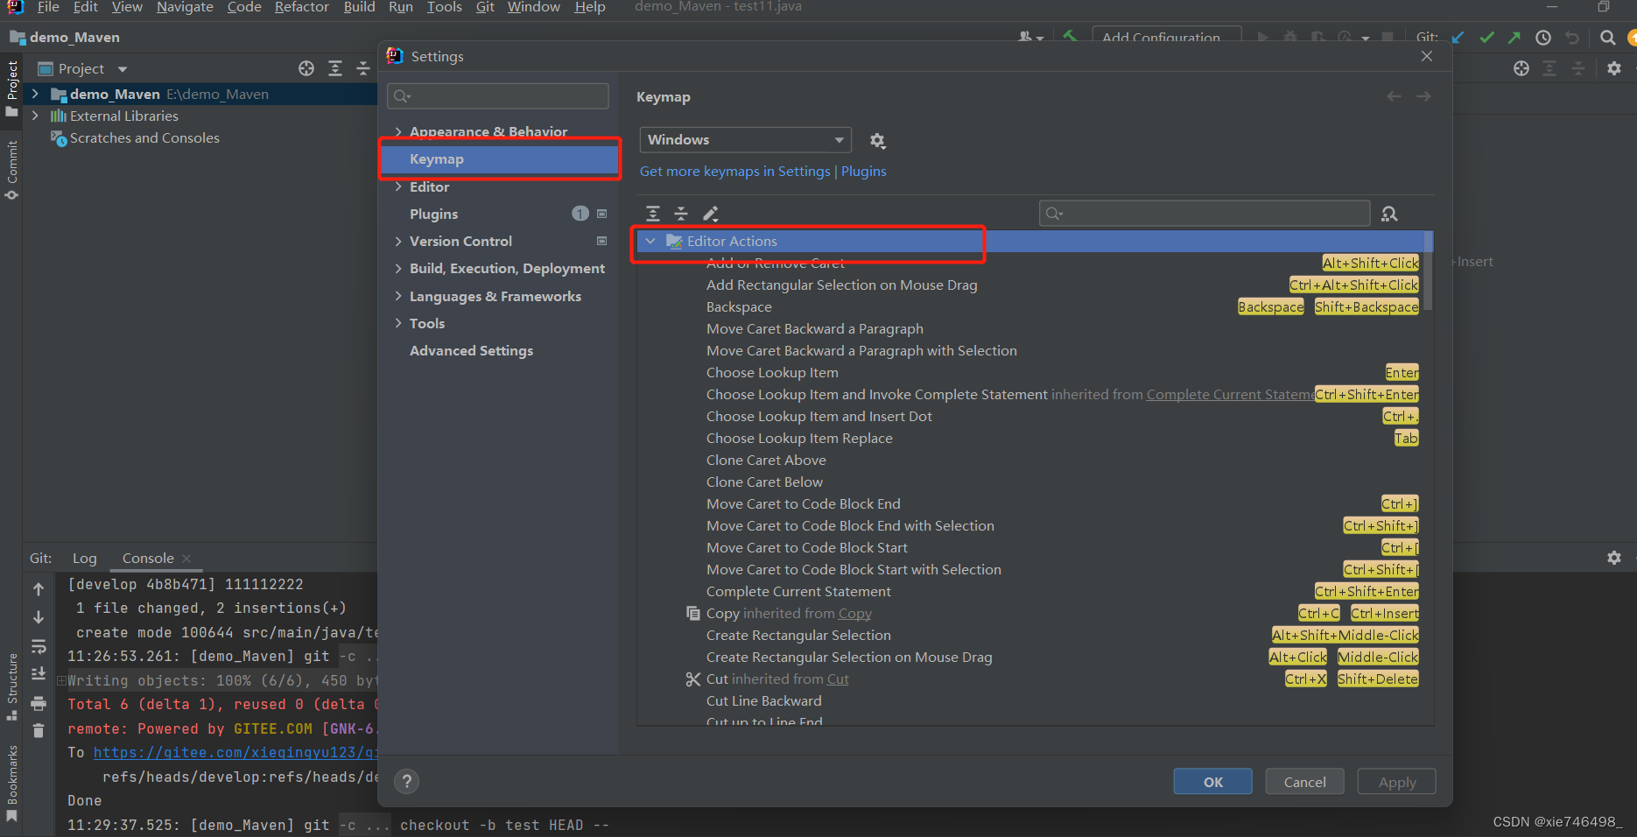Open the Windows keymap dropdown
This screenshot has width=1637, height=837.
(x=744, y=139)
